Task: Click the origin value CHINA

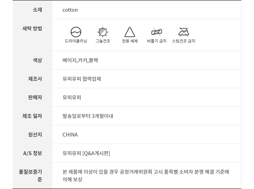Action: click(x=70, y=135)
